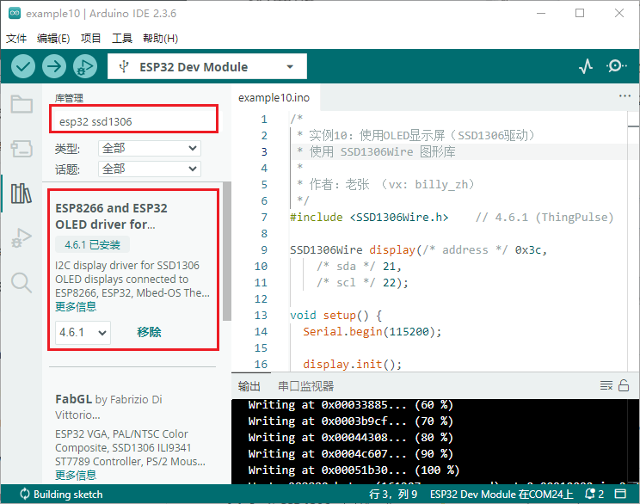Open the 项目 menu
The image size is (640, 504).
coord(90,39)
